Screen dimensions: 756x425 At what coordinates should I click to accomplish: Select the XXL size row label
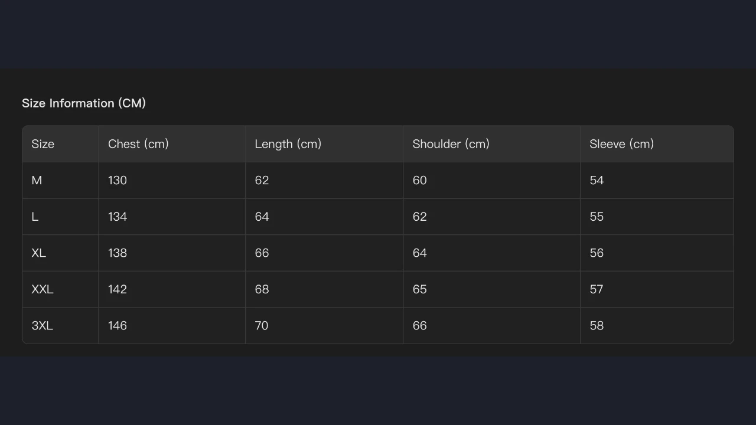(42, 289)
